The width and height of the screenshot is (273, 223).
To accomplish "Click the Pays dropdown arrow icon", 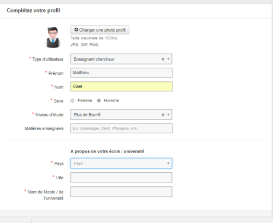I will coord(168,163).
